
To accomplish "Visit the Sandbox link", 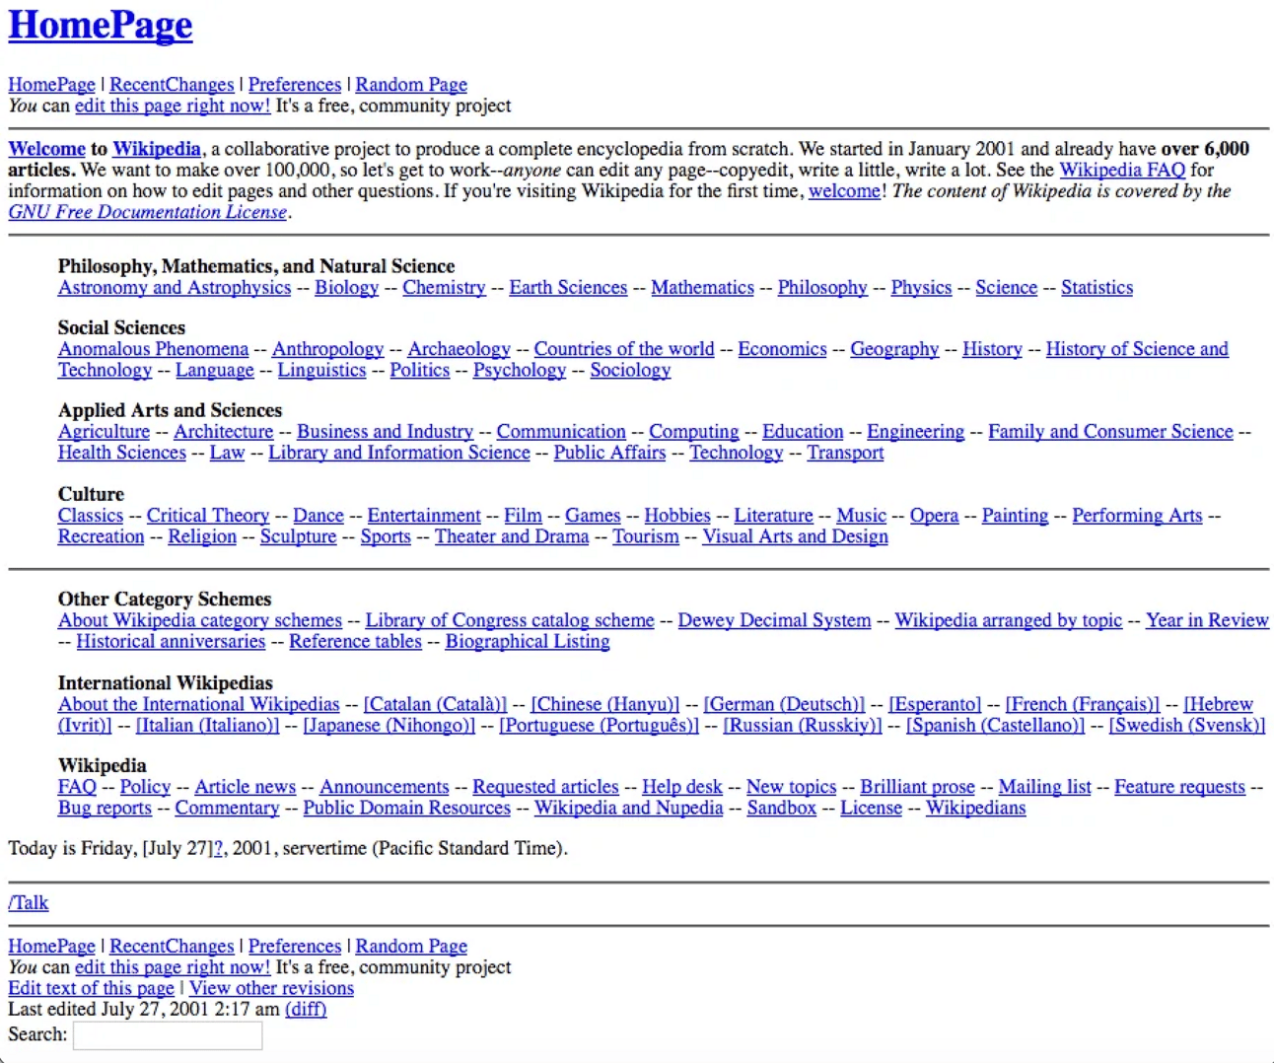I will [781, 809].
